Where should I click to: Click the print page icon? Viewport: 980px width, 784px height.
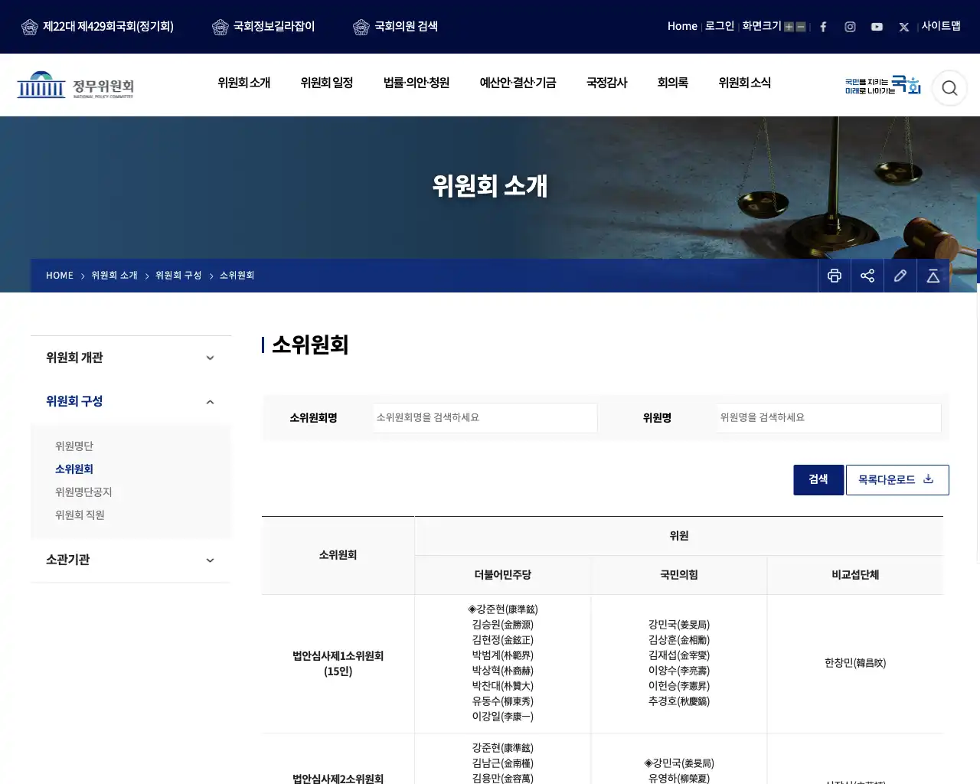[835, 276]
